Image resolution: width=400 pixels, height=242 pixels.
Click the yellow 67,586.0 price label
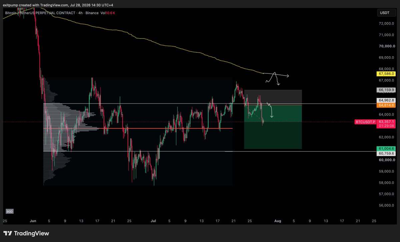[386, 74]
